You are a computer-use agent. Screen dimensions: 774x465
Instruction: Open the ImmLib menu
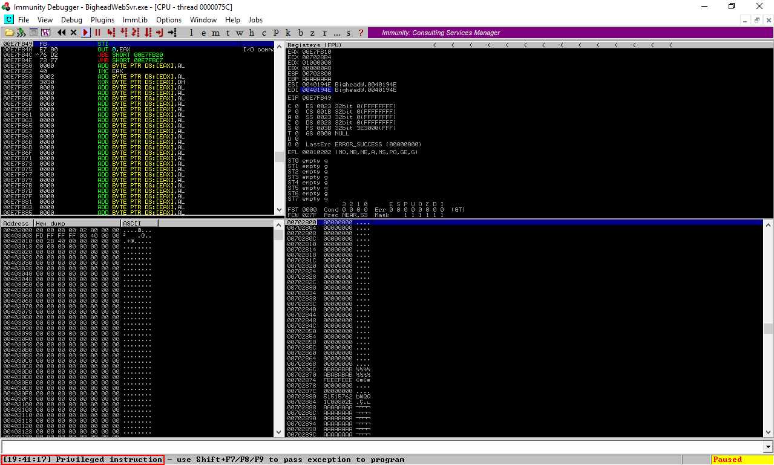click(x=135, y=20)
